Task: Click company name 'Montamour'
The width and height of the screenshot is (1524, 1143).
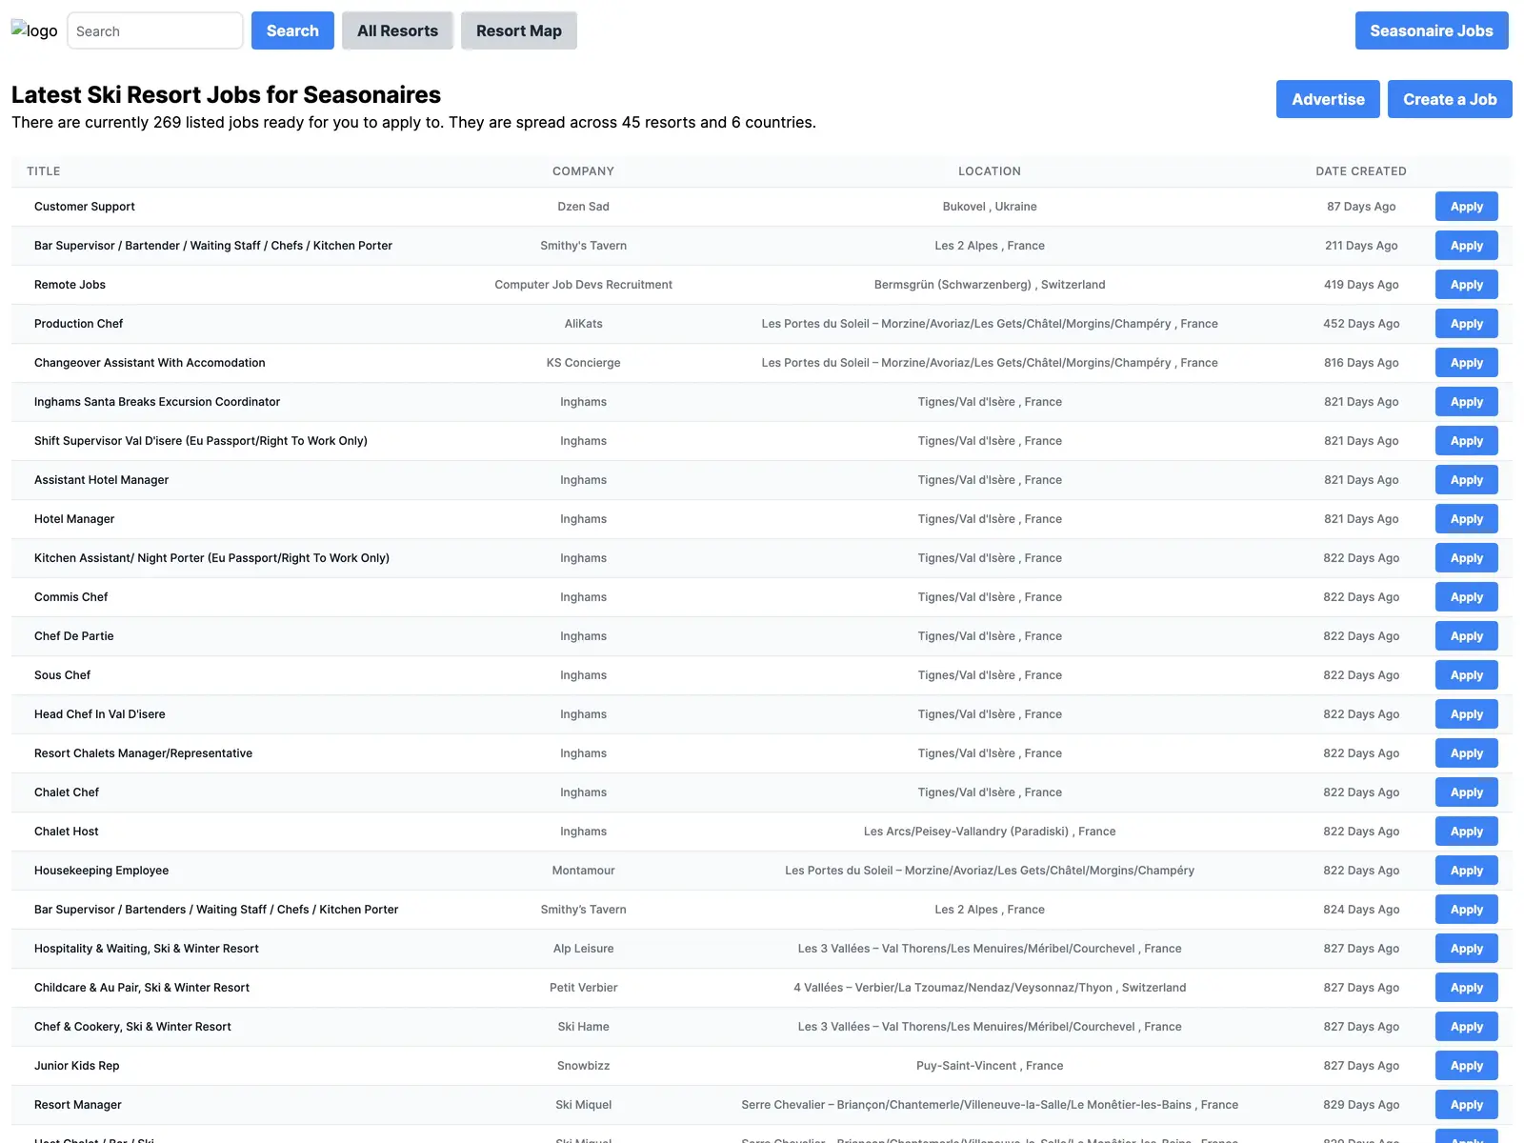Action: pyautogui.click(x=583, y=871)
